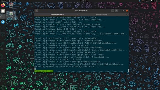Maximize the terminal window

124,11
